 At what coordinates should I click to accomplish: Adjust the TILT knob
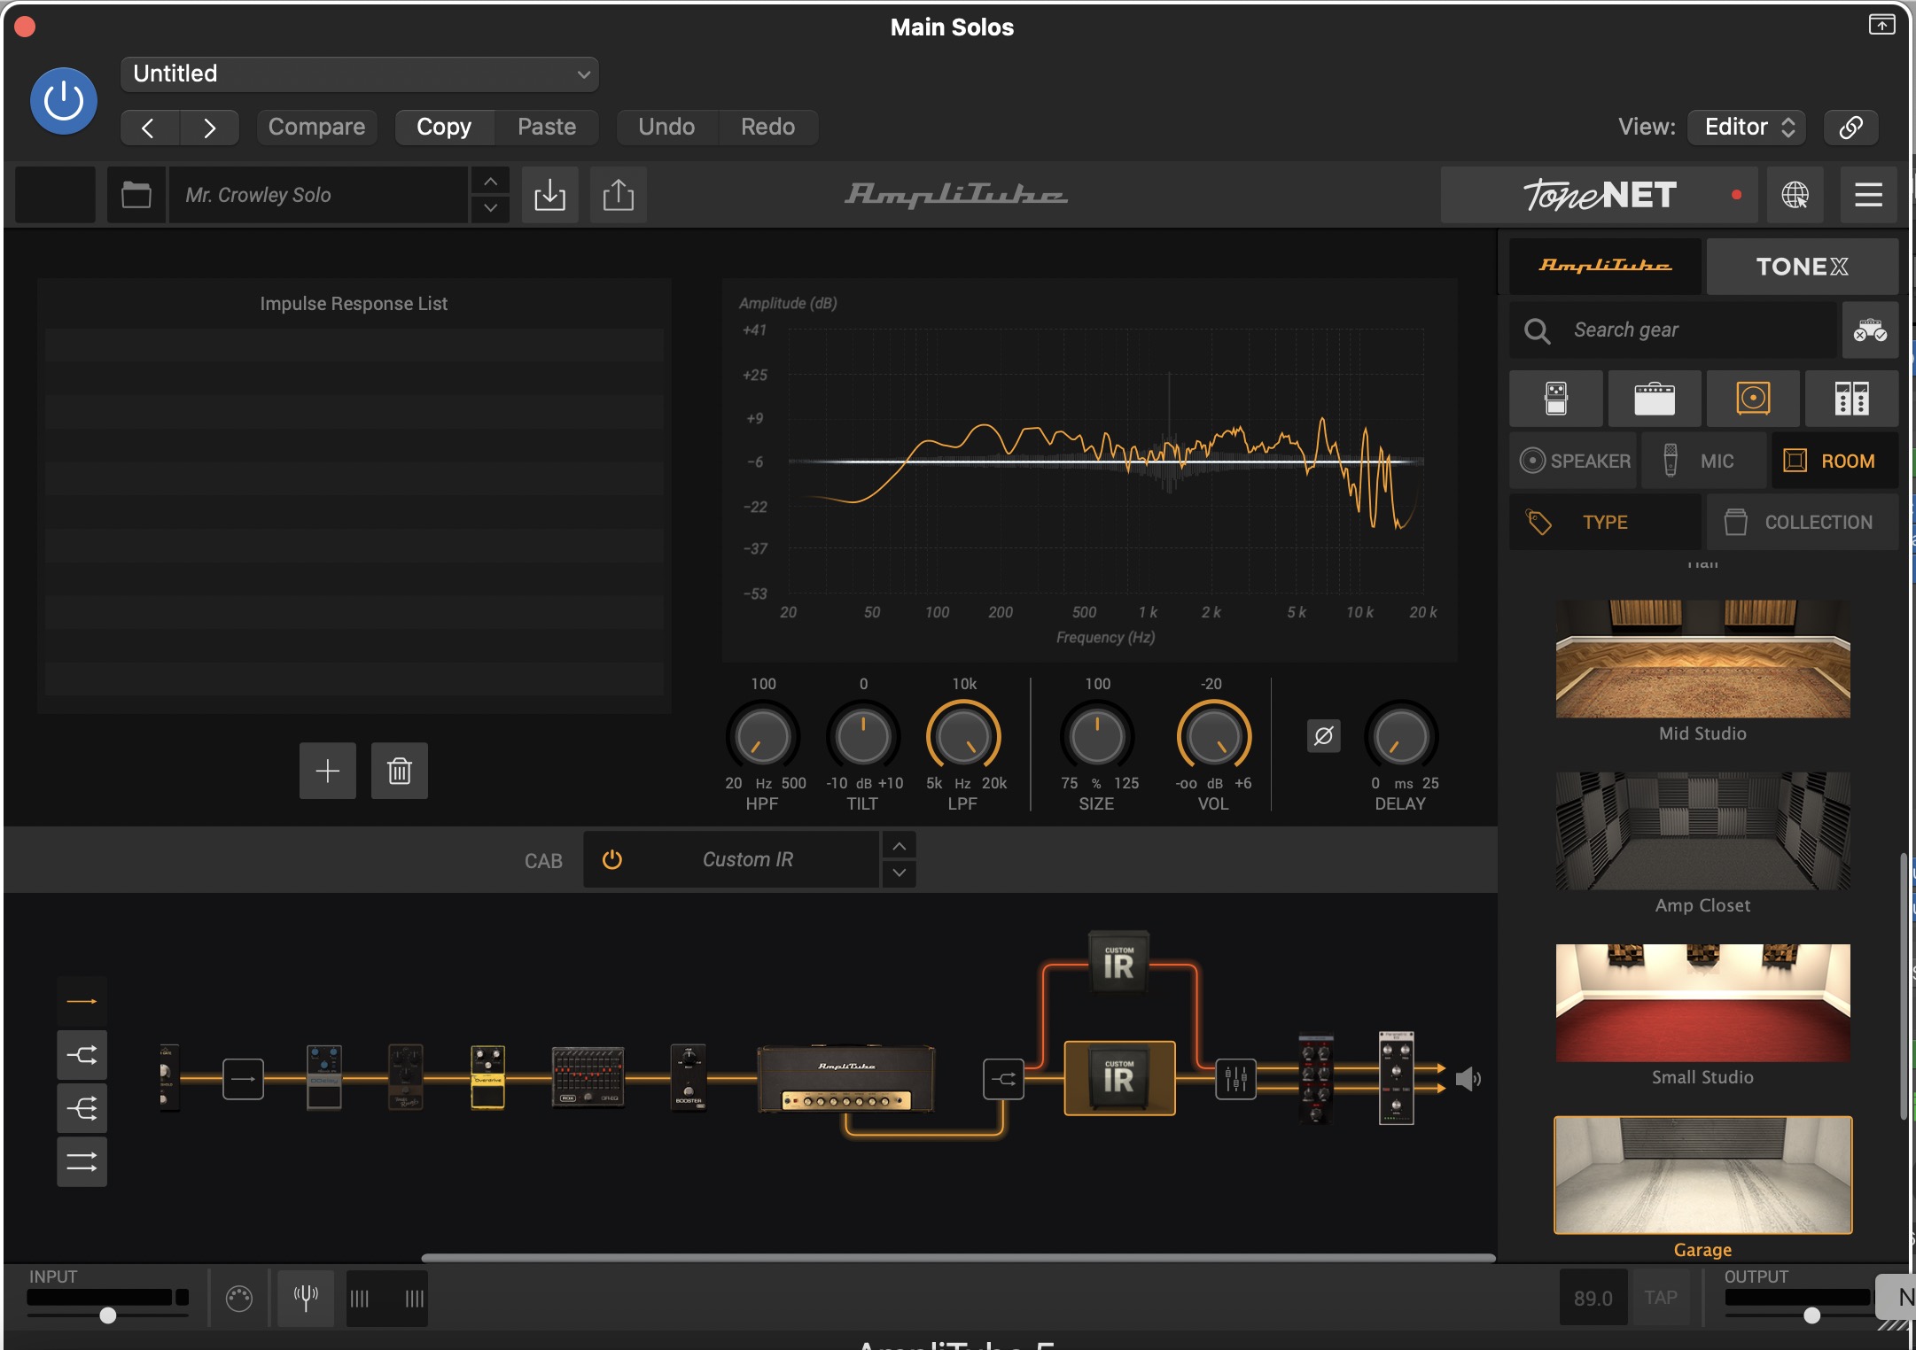(x=863, y=736)
